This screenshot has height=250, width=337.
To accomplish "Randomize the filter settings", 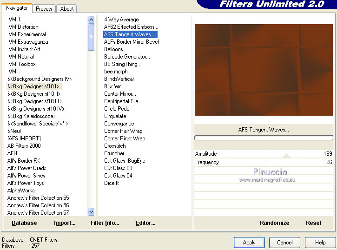I will 274,223.
